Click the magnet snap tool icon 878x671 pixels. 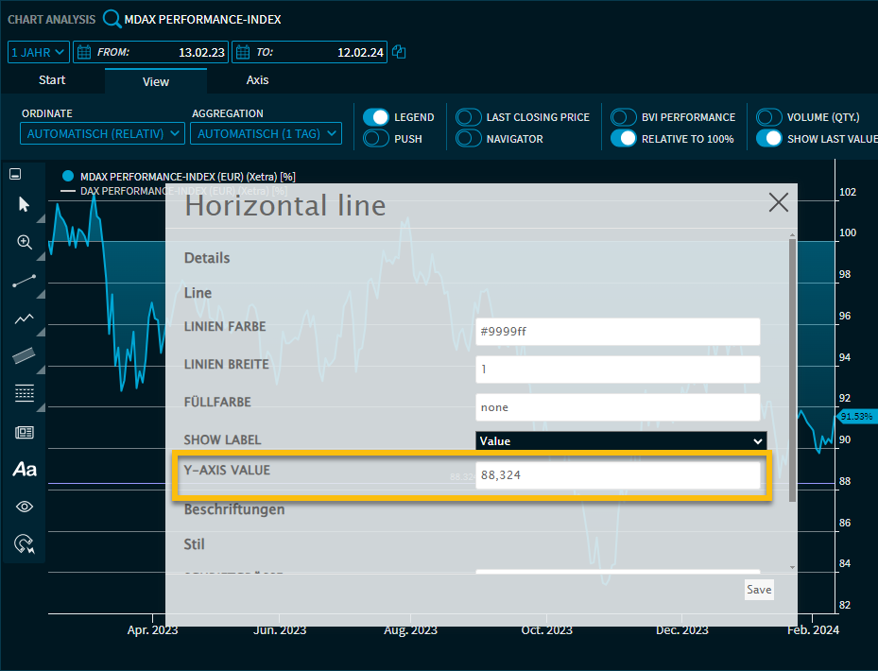tap(25, 543)
